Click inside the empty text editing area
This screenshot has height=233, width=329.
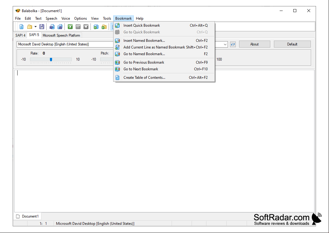click(x=164, y=141)
